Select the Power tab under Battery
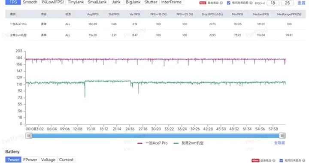 tap(13, 160)
